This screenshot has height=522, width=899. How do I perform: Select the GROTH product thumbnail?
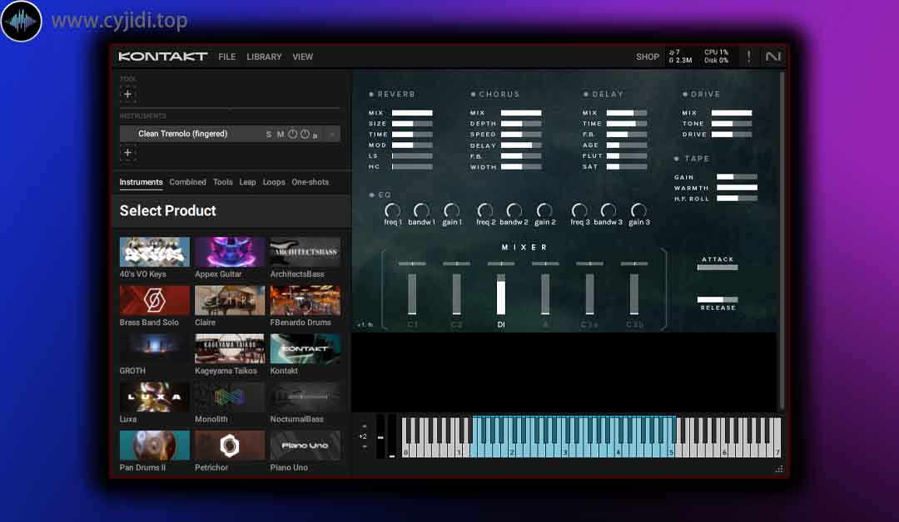point(155,348)
